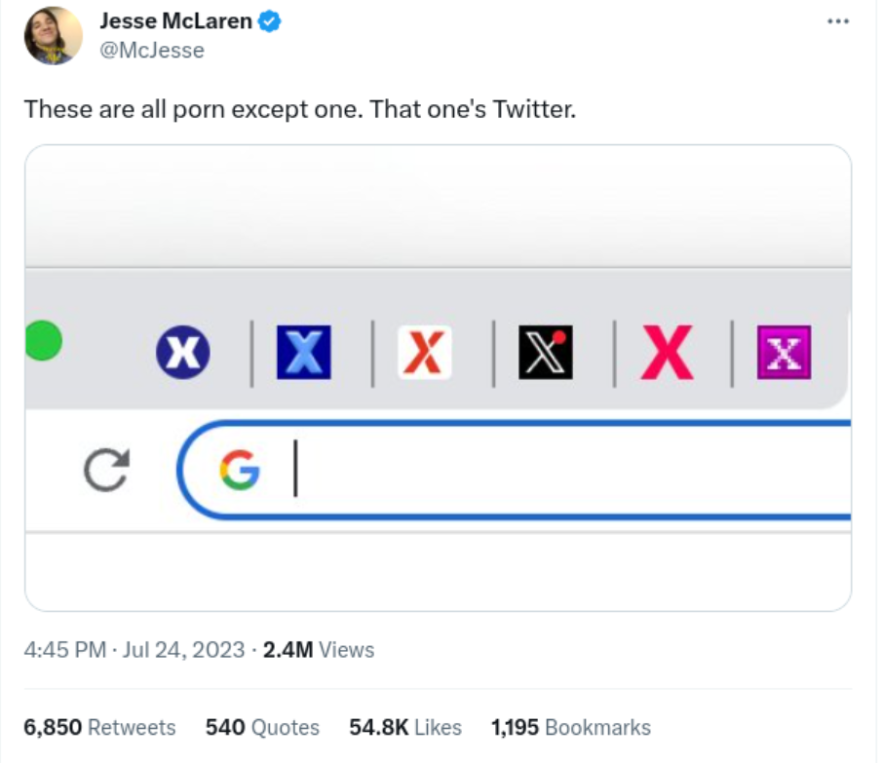Screen dimensions: 882x763
Task: Open the @McJesse handle link
Action: pos(152,51)
